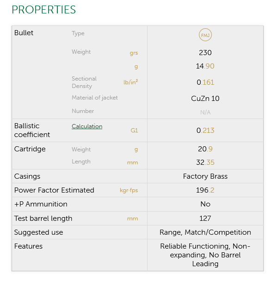The image size is (272, 281).
Task: Click the CuZn 10 jacket material
Action: tap(205, 99)
